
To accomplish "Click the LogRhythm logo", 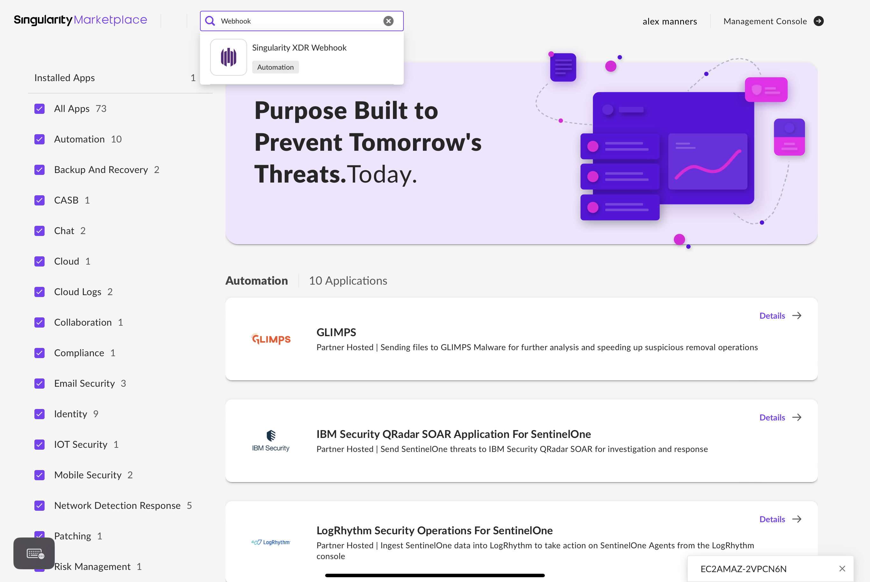I will pos(271,542).
